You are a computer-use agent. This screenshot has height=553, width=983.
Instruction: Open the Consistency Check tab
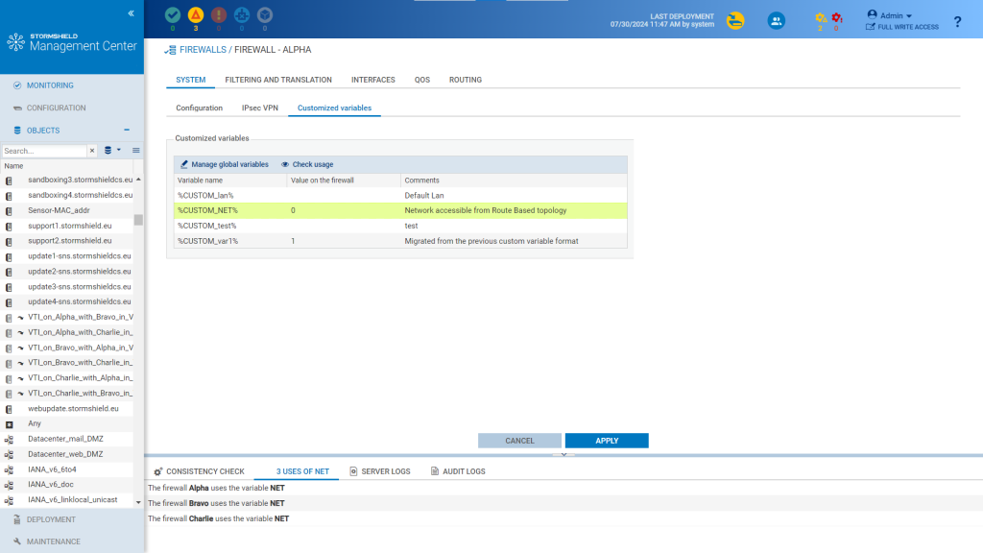199,471
